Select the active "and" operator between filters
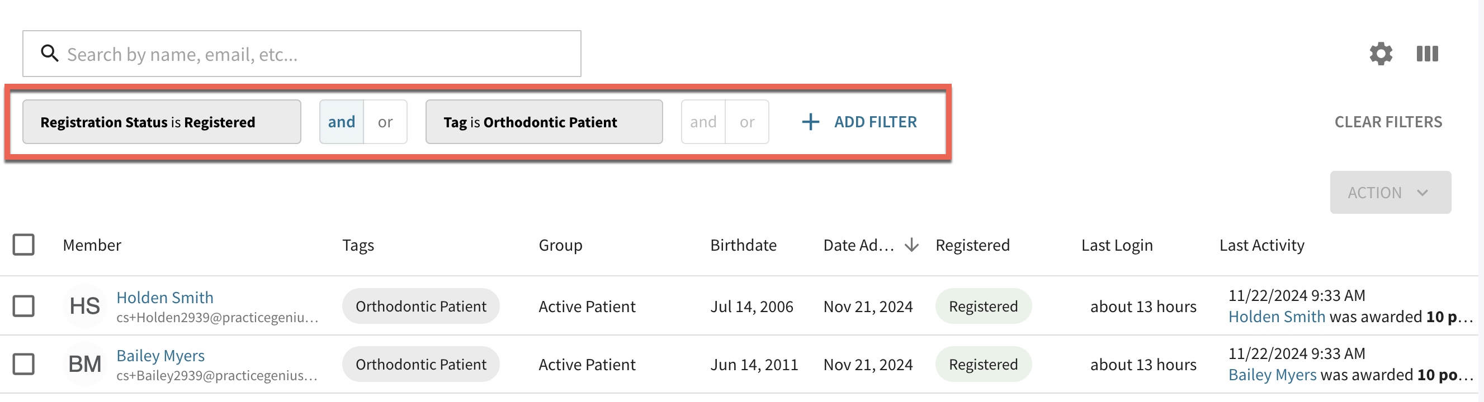1484x402 pixels. pos(342,122)
